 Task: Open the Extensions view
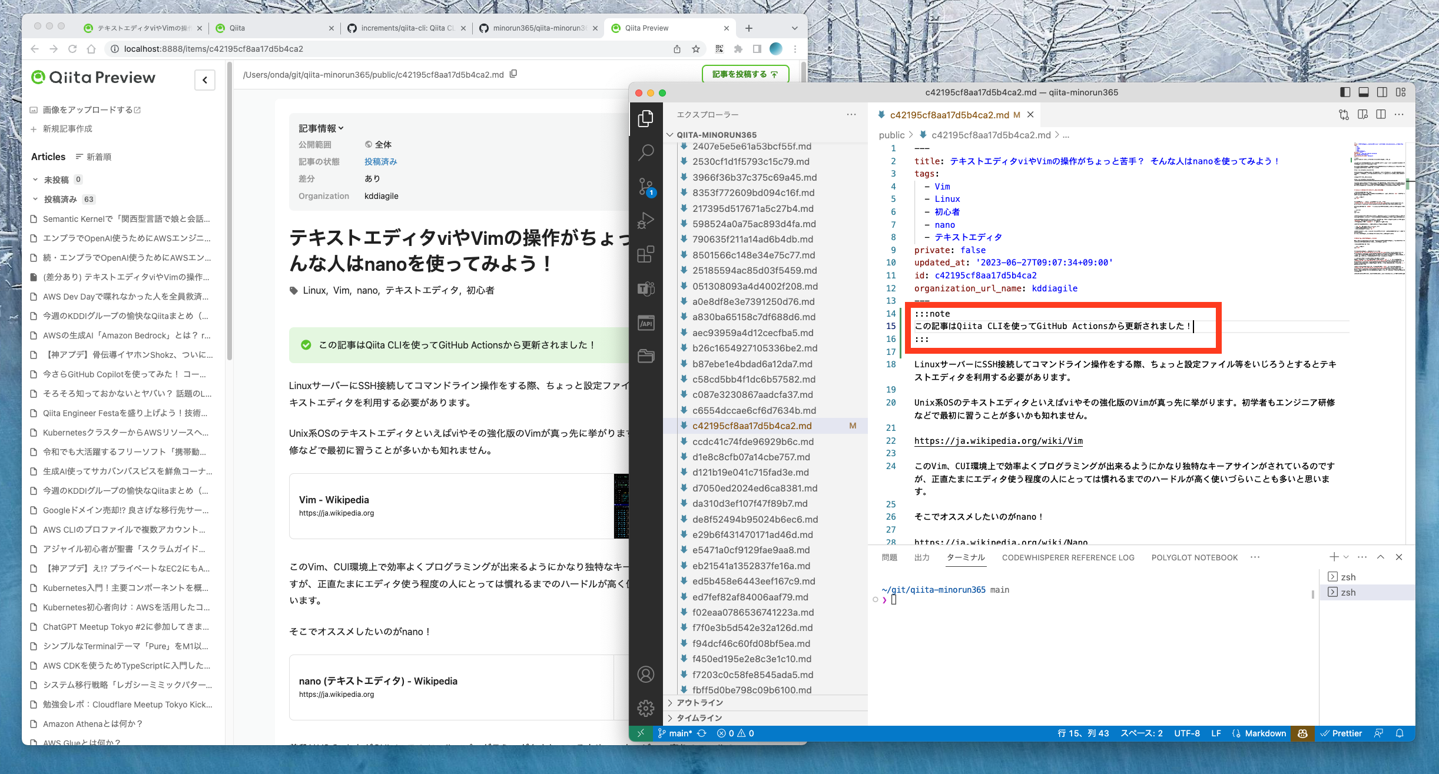click(646, 254)
